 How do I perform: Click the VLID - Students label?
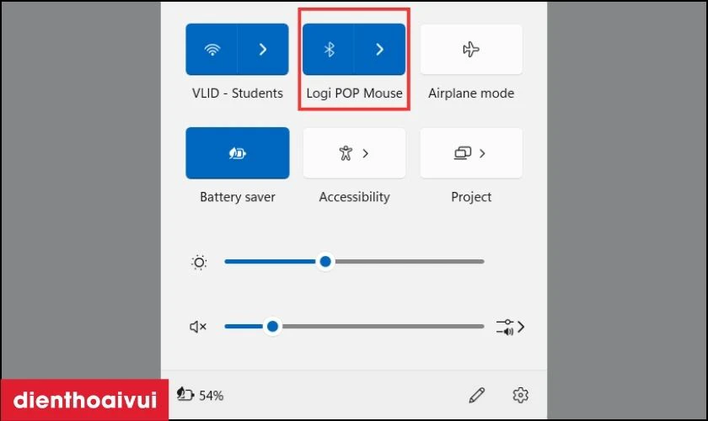coord(238,93)
